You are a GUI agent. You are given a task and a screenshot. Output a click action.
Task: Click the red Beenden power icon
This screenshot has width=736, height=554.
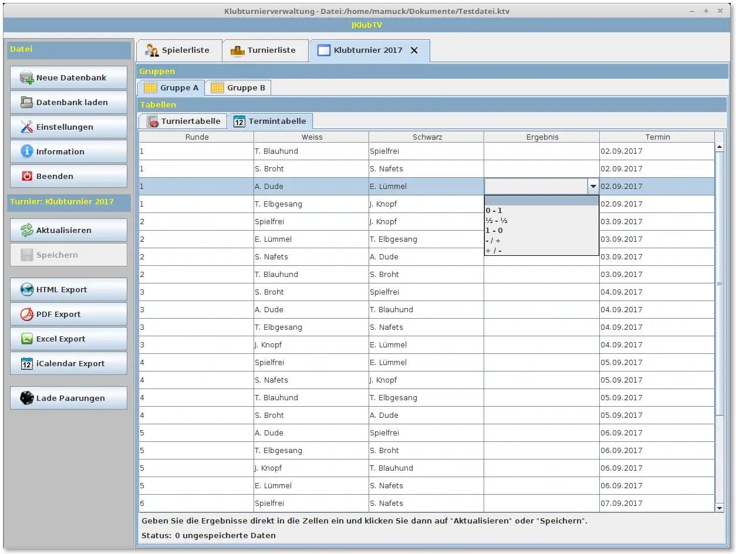click(x=26, y=177)
